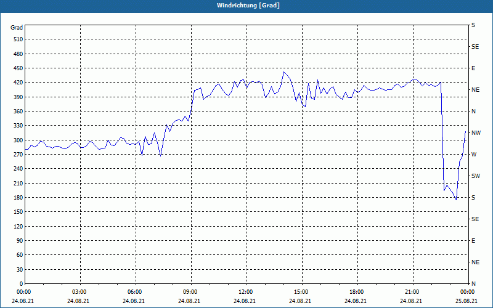493x308 pixels.
Task: Click the 450 y-axis tick label
Action: [18, 68]
